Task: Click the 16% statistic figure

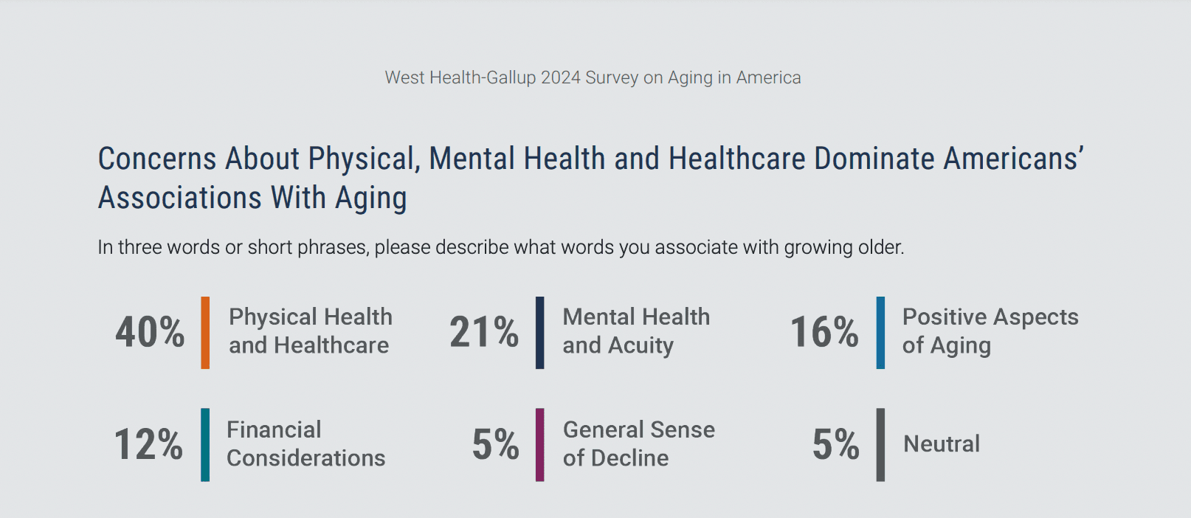Action: coord(824,332)
